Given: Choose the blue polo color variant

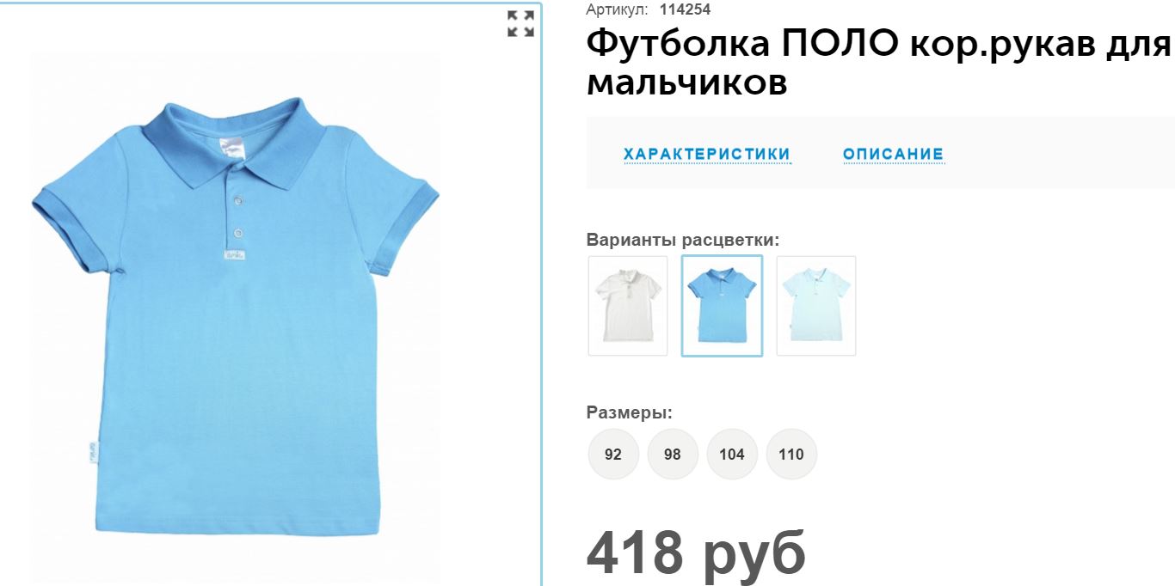Looking at the screenshot, I should coord(722,306).
